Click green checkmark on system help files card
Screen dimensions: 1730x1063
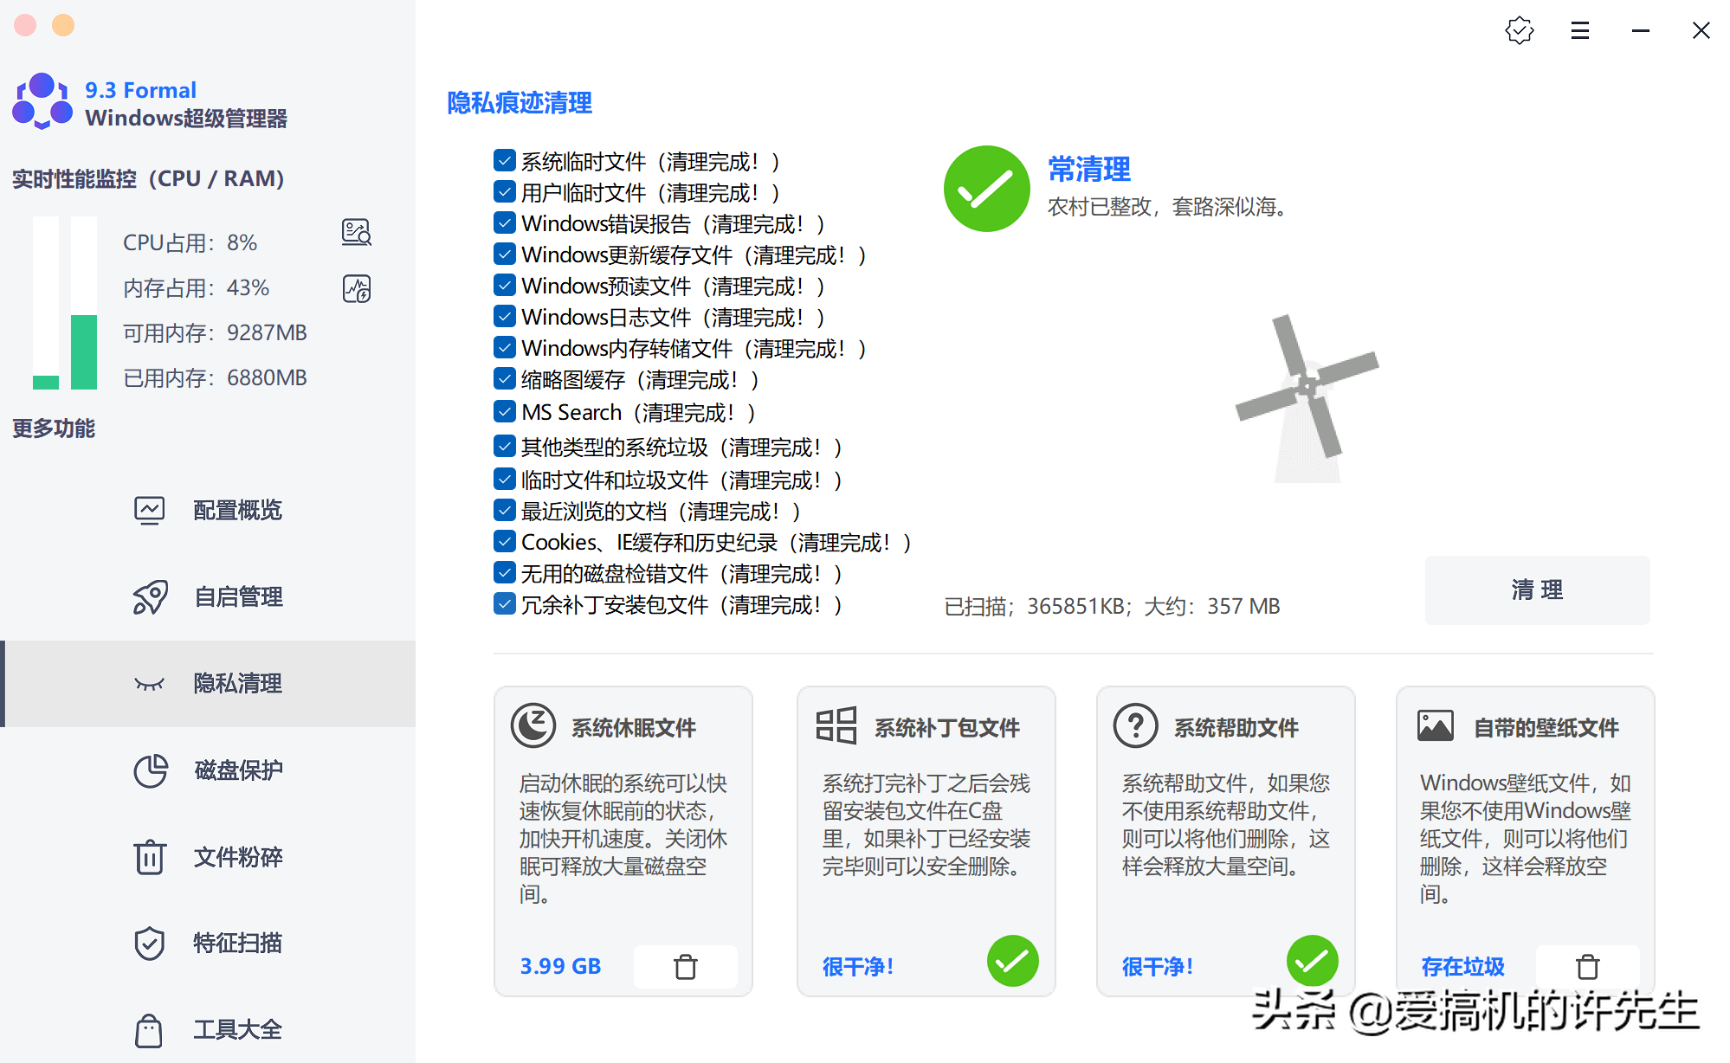(x=1312, y=961)
